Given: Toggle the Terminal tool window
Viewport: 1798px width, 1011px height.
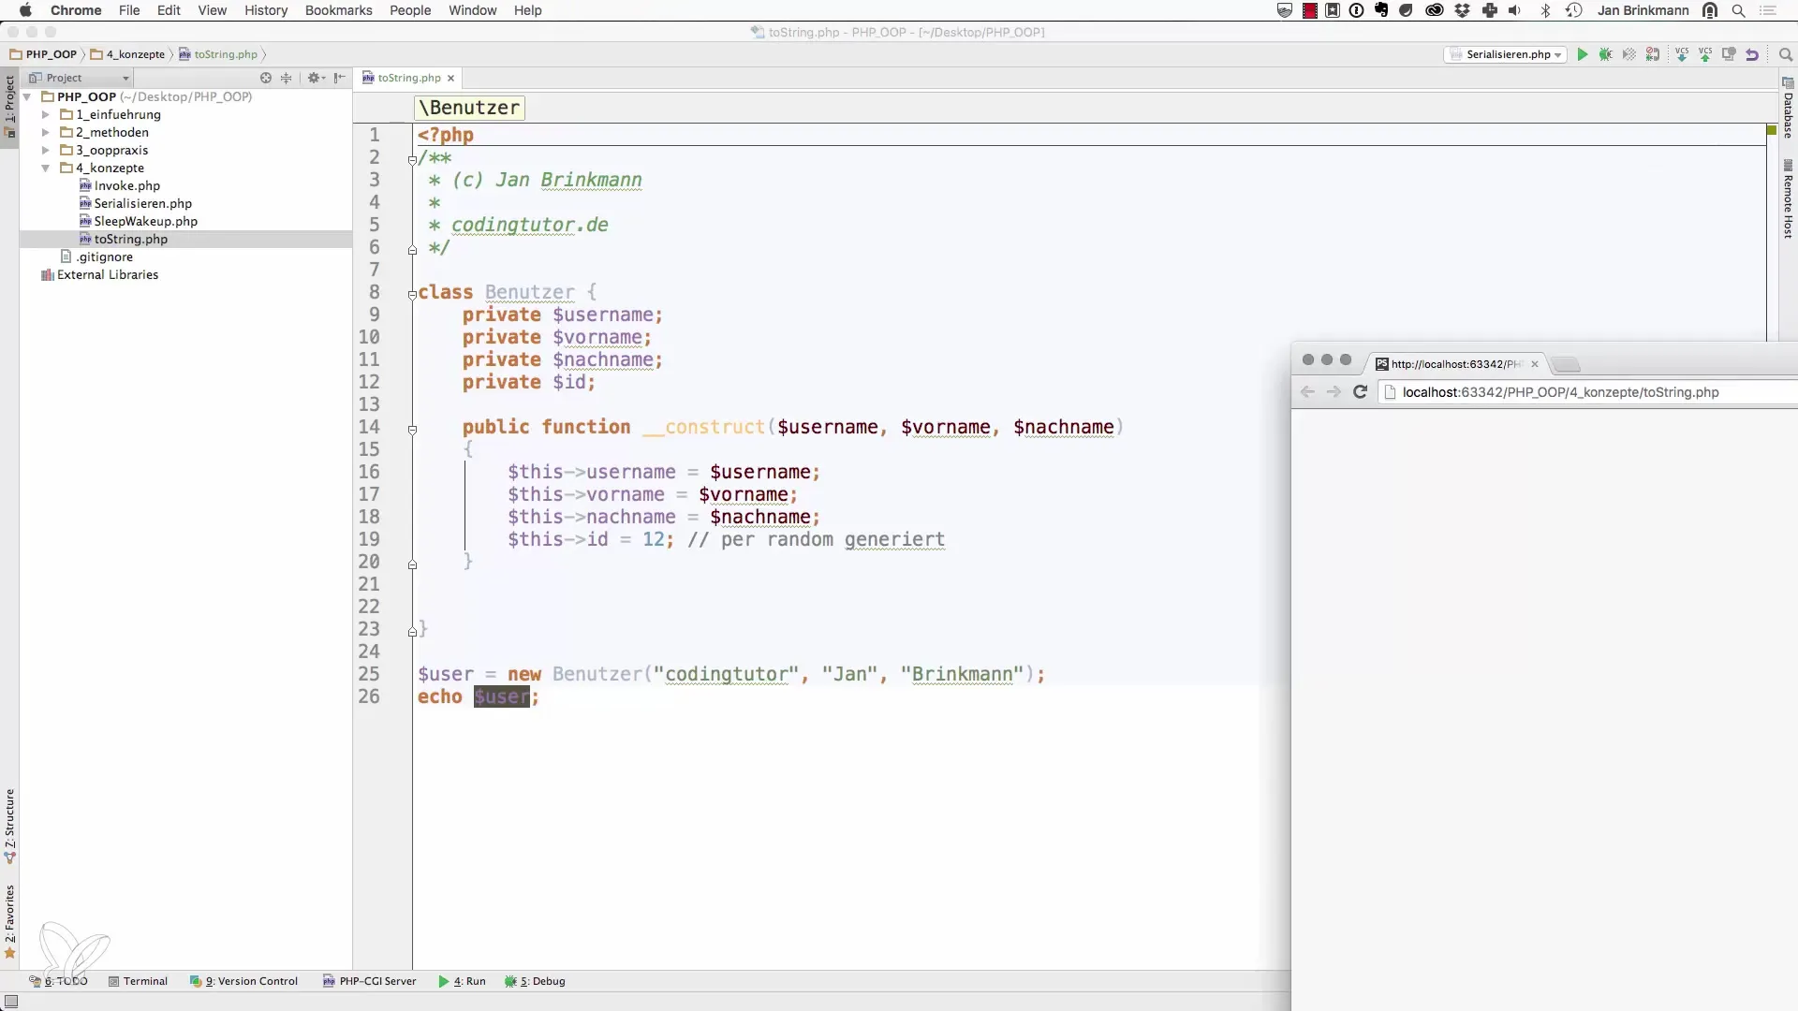Looking at the screenshot, I should click(138, 981).
